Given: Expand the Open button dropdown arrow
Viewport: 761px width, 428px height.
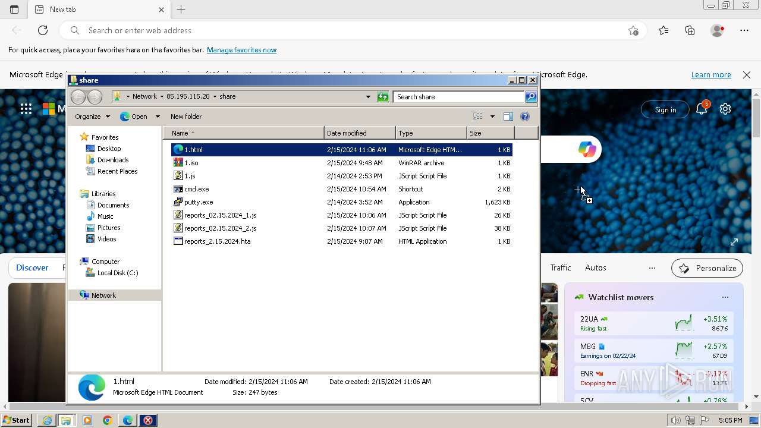Looking at the screenshot, I should tap(158, 117).
